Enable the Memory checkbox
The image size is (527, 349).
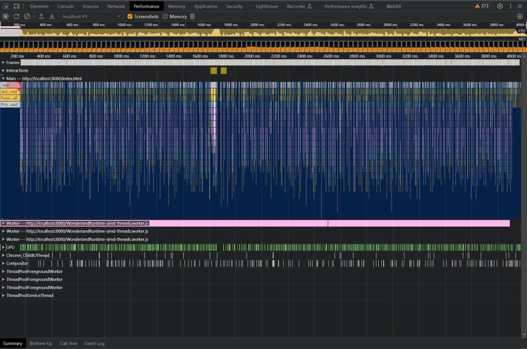point(165,17)
